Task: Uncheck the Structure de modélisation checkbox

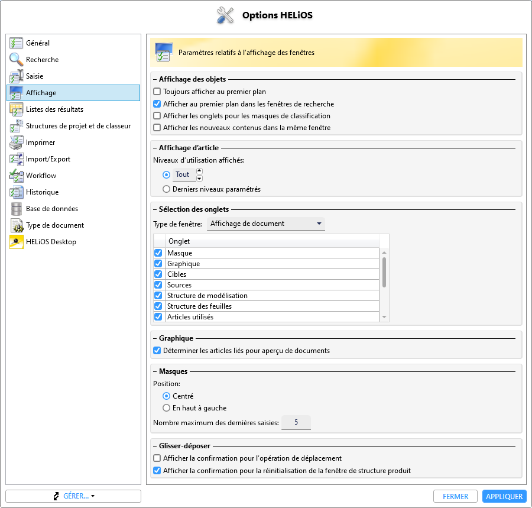Action: 158,296
